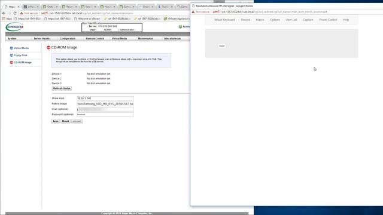Click the Not secure warning in KVM window

point(200,12)
